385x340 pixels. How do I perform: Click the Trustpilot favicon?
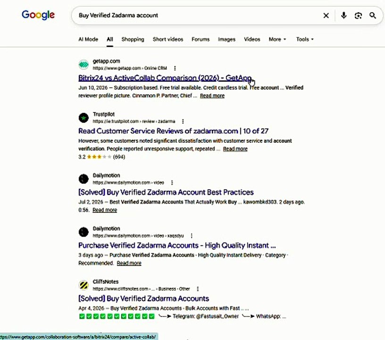tap(84, 118)
